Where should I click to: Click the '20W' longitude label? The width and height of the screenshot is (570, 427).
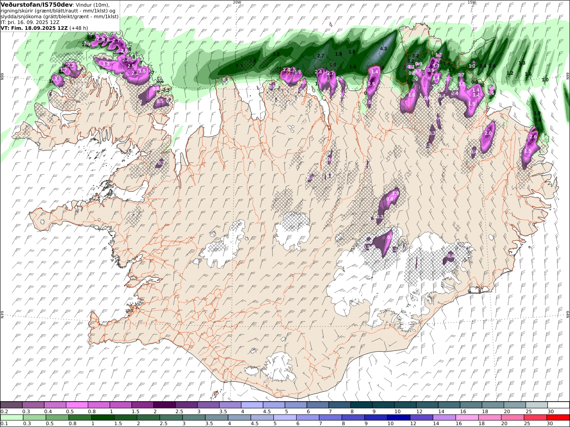click(237, 2)
